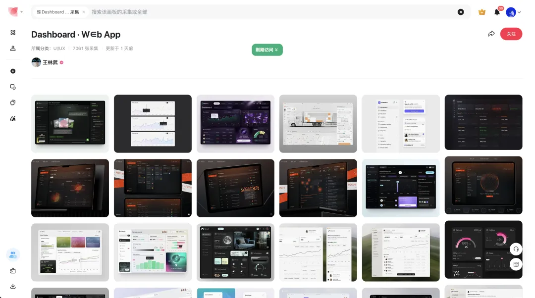The height and width of the screenshot is (298, 535).
Task: Open the profile person icon in sidebar
Action: 13,49
